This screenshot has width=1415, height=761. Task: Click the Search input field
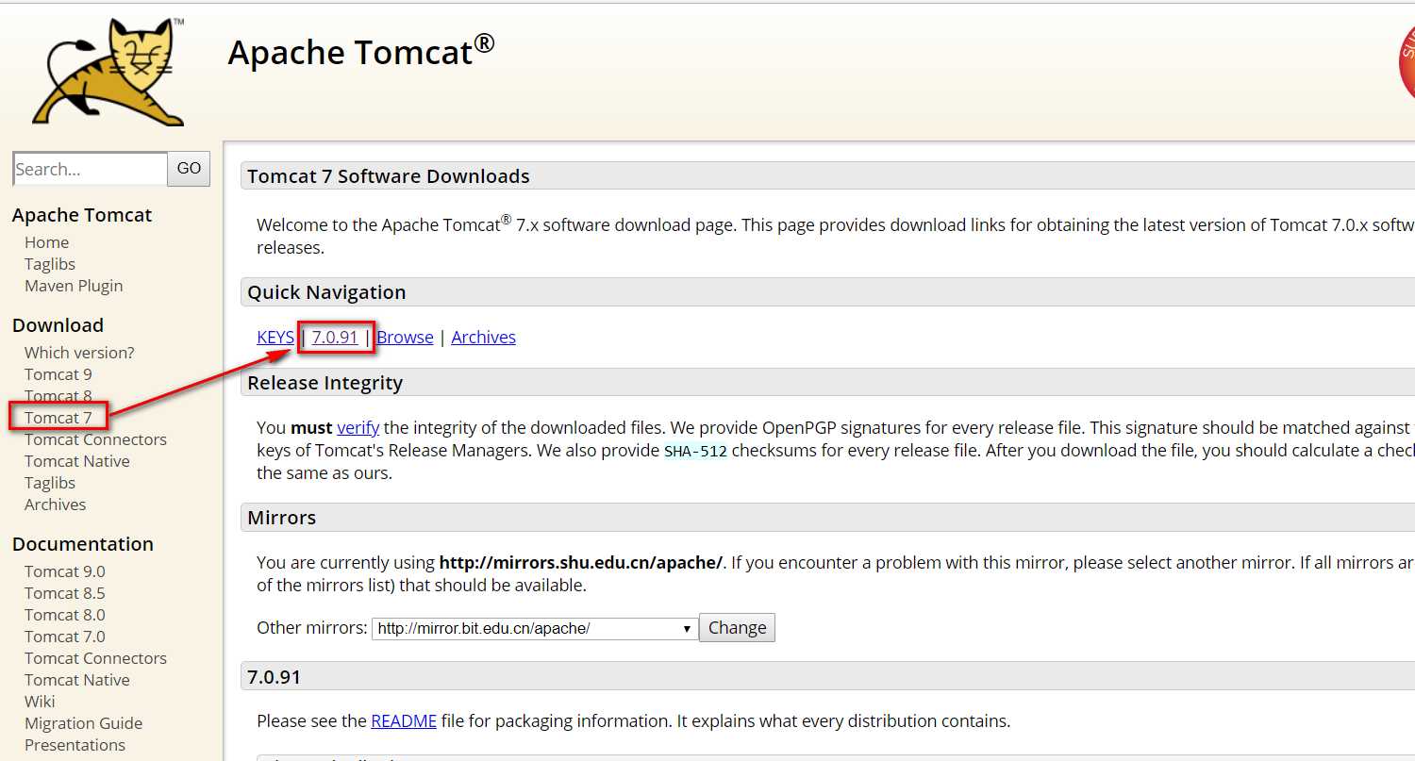(x=91, y=169)
